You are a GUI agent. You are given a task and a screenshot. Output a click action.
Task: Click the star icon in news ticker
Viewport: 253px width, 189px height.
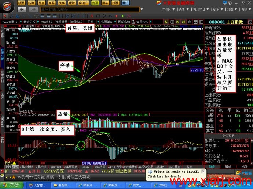[14, 177]
